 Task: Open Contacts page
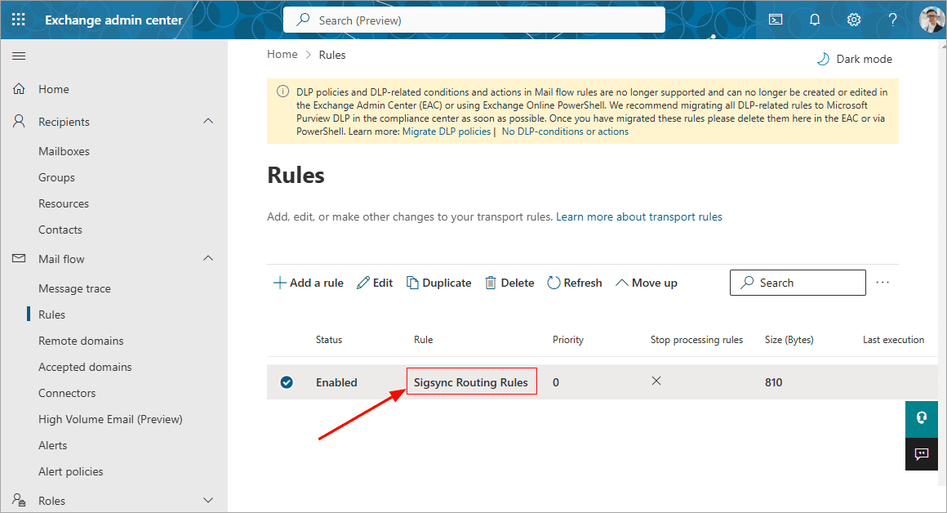point(60,230)
